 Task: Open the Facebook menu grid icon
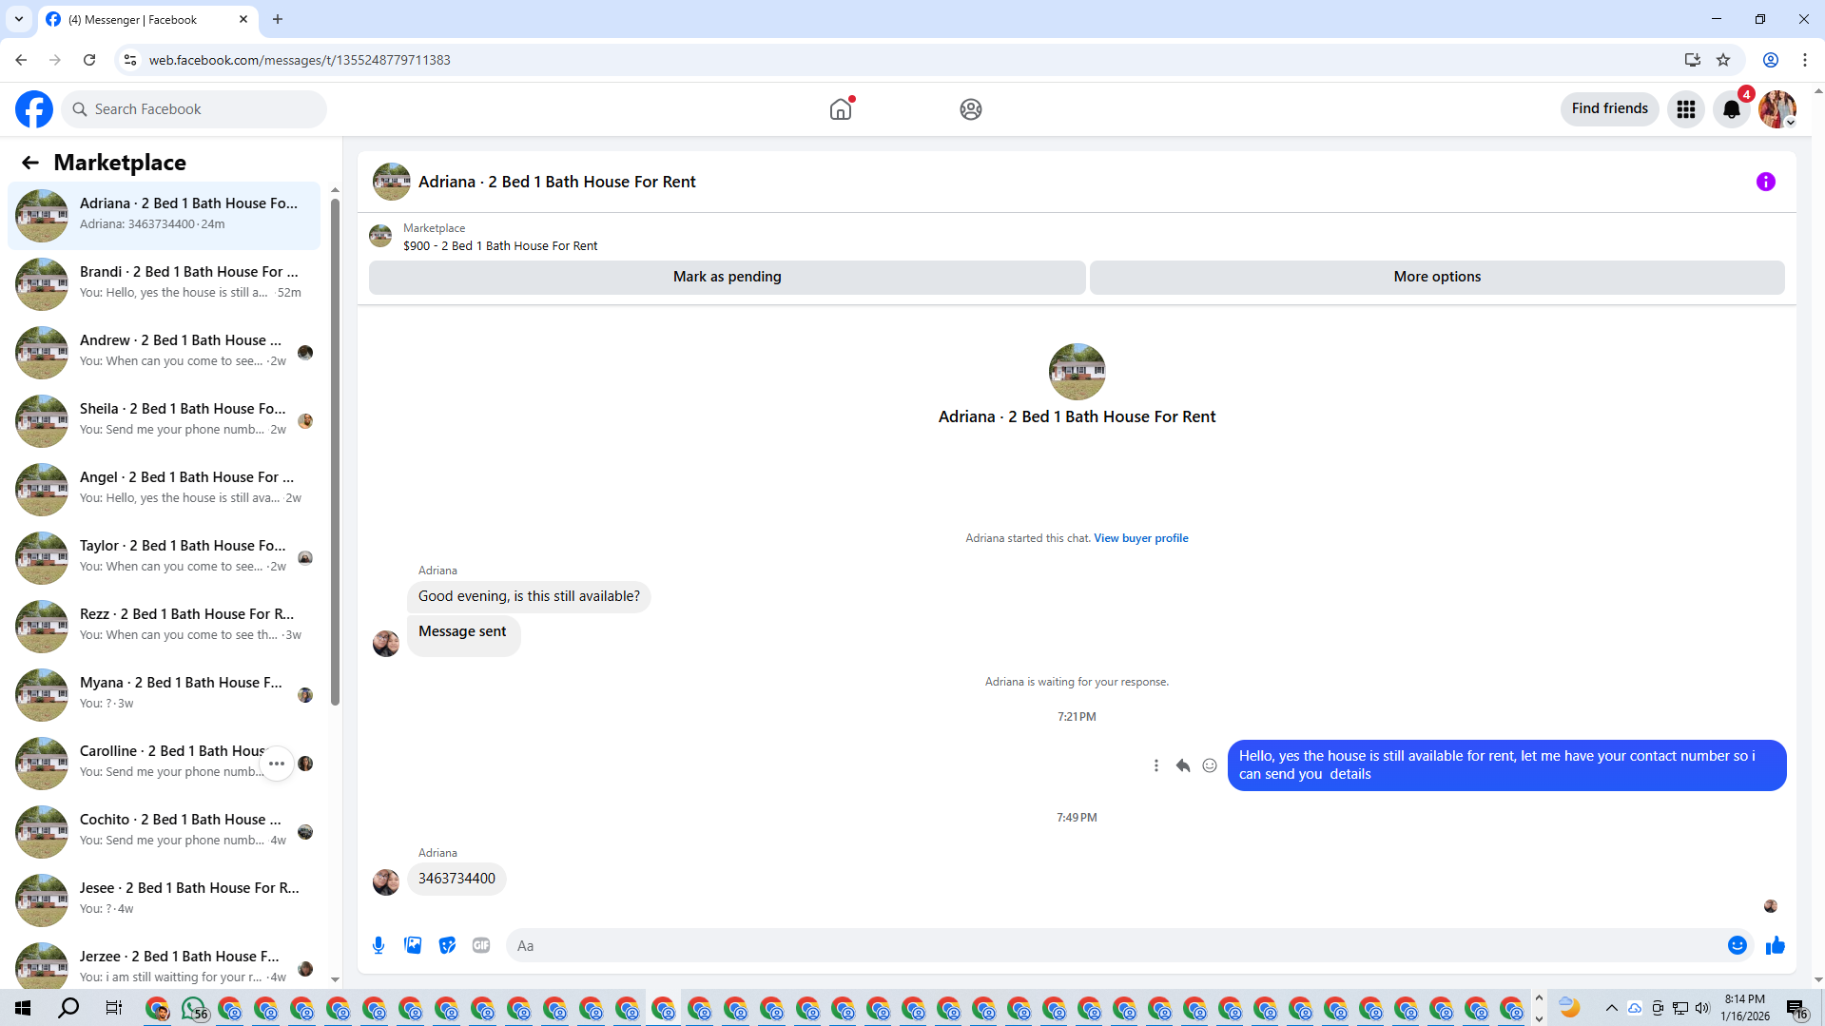click(x=1686, y=109)
